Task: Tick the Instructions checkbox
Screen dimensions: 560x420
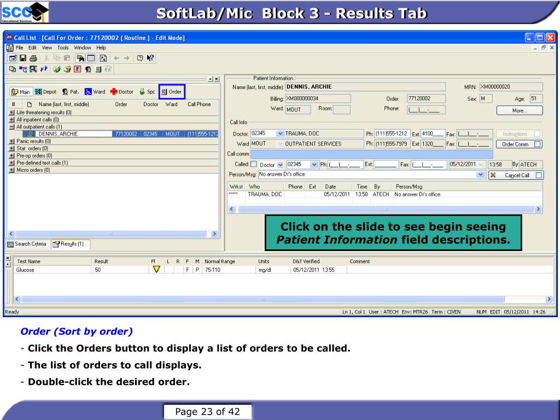Action: 537,134
